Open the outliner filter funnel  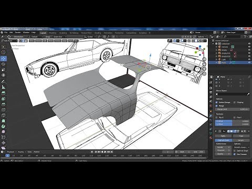(x=245, y=37)
